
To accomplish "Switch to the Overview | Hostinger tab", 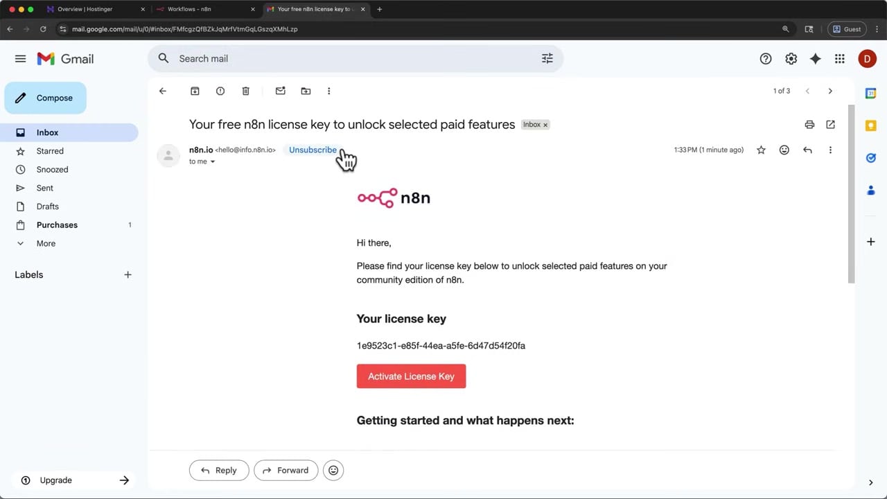I will click(96, 9).
